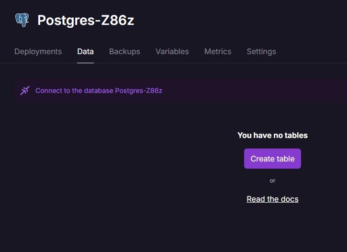Click the word 'Connect' in the banner
The width and height of the screenshot is (347, 252).
click(x=48, y=91)
